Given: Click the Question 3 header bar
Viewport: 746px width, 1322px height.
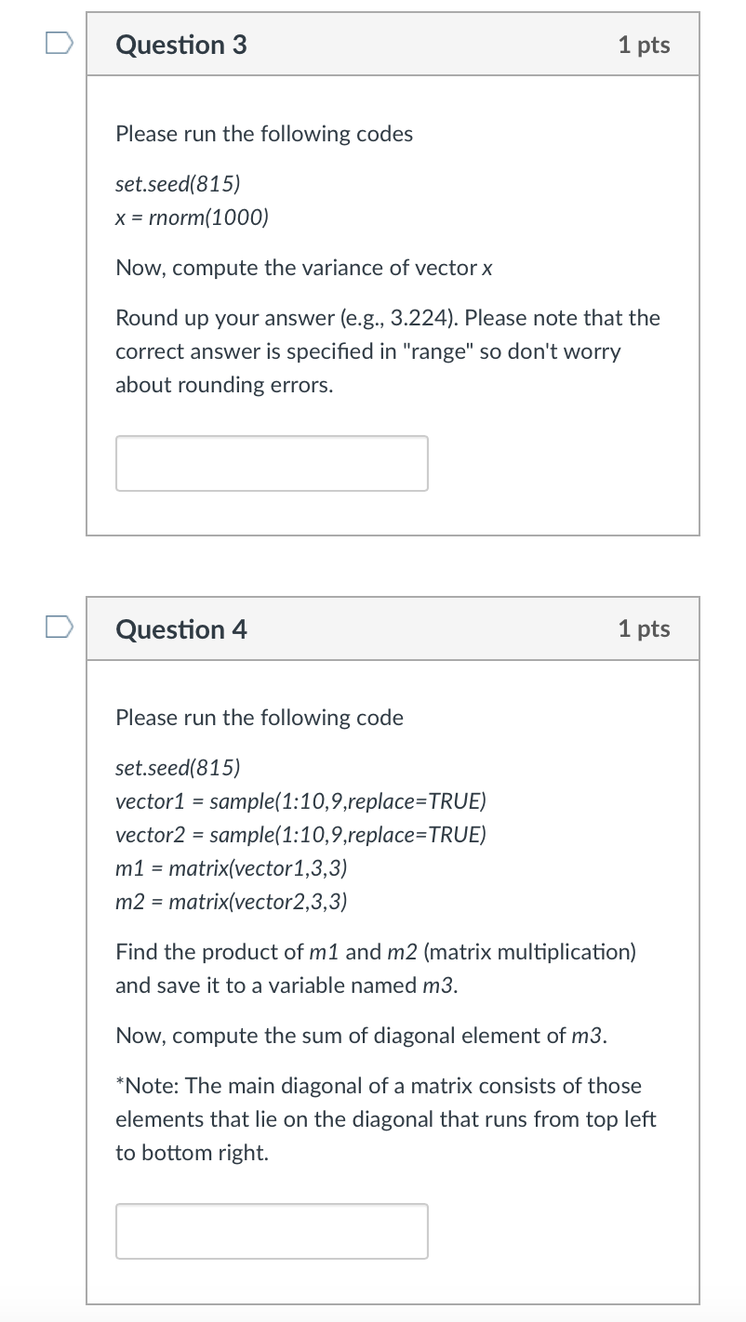Looking at the screenshot, I should click(393, 44).
